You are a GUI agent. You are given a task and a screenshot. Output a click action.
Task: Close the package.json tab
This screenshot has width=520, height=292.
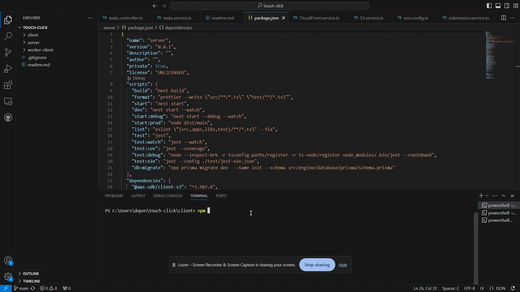tap(284, 18)
